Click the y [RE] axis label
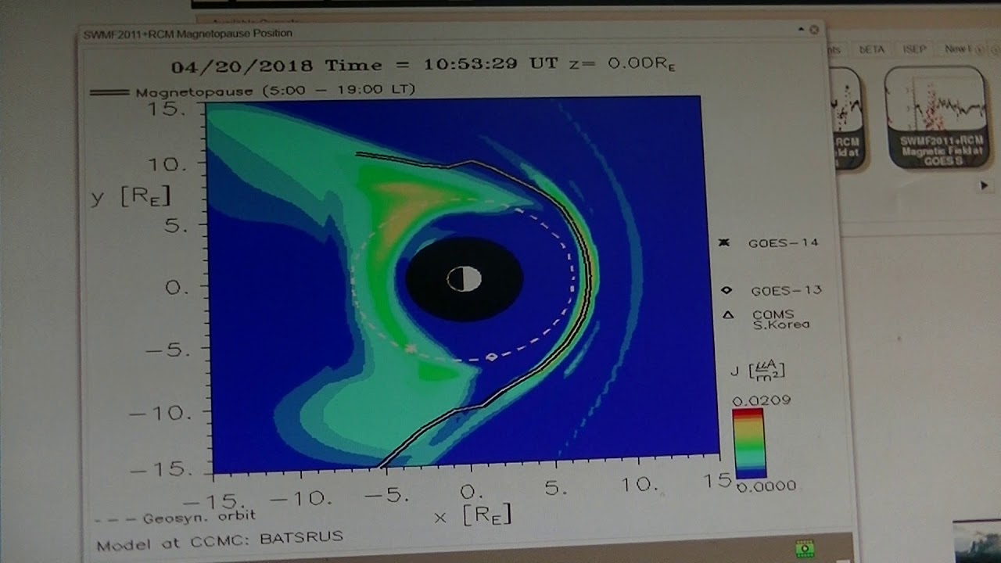The image size is (1001, 563). pos(131,196)
